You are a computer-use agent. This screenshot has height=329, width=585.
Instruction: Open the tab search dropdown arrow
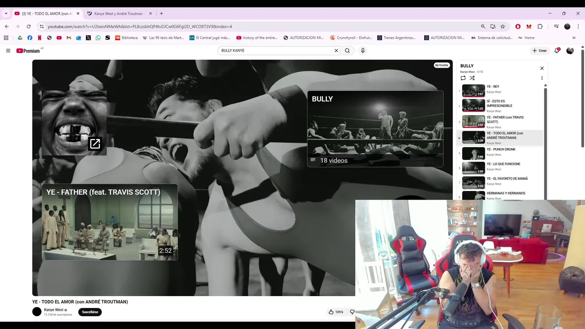(x=6, y=14)
